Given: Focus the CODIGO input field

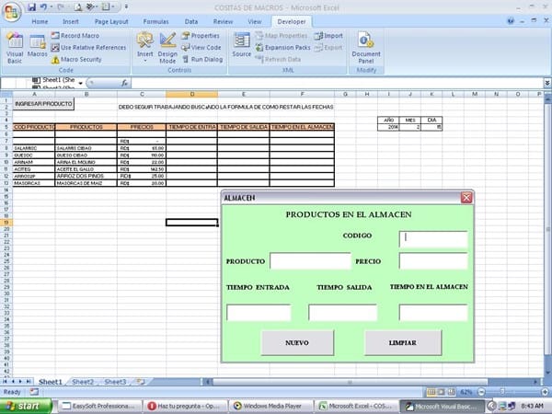Looking at the screenshot, I should click(433, 239).
